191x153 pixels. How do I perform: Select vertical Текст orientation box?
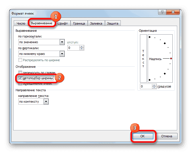click(x=143, y=59)
